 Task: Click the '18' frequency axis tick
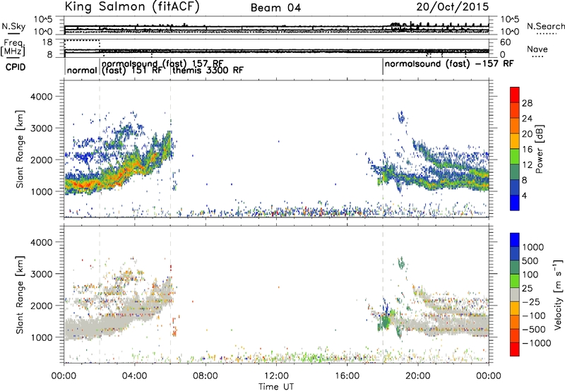pyautogui.click(x=47, y=42)
